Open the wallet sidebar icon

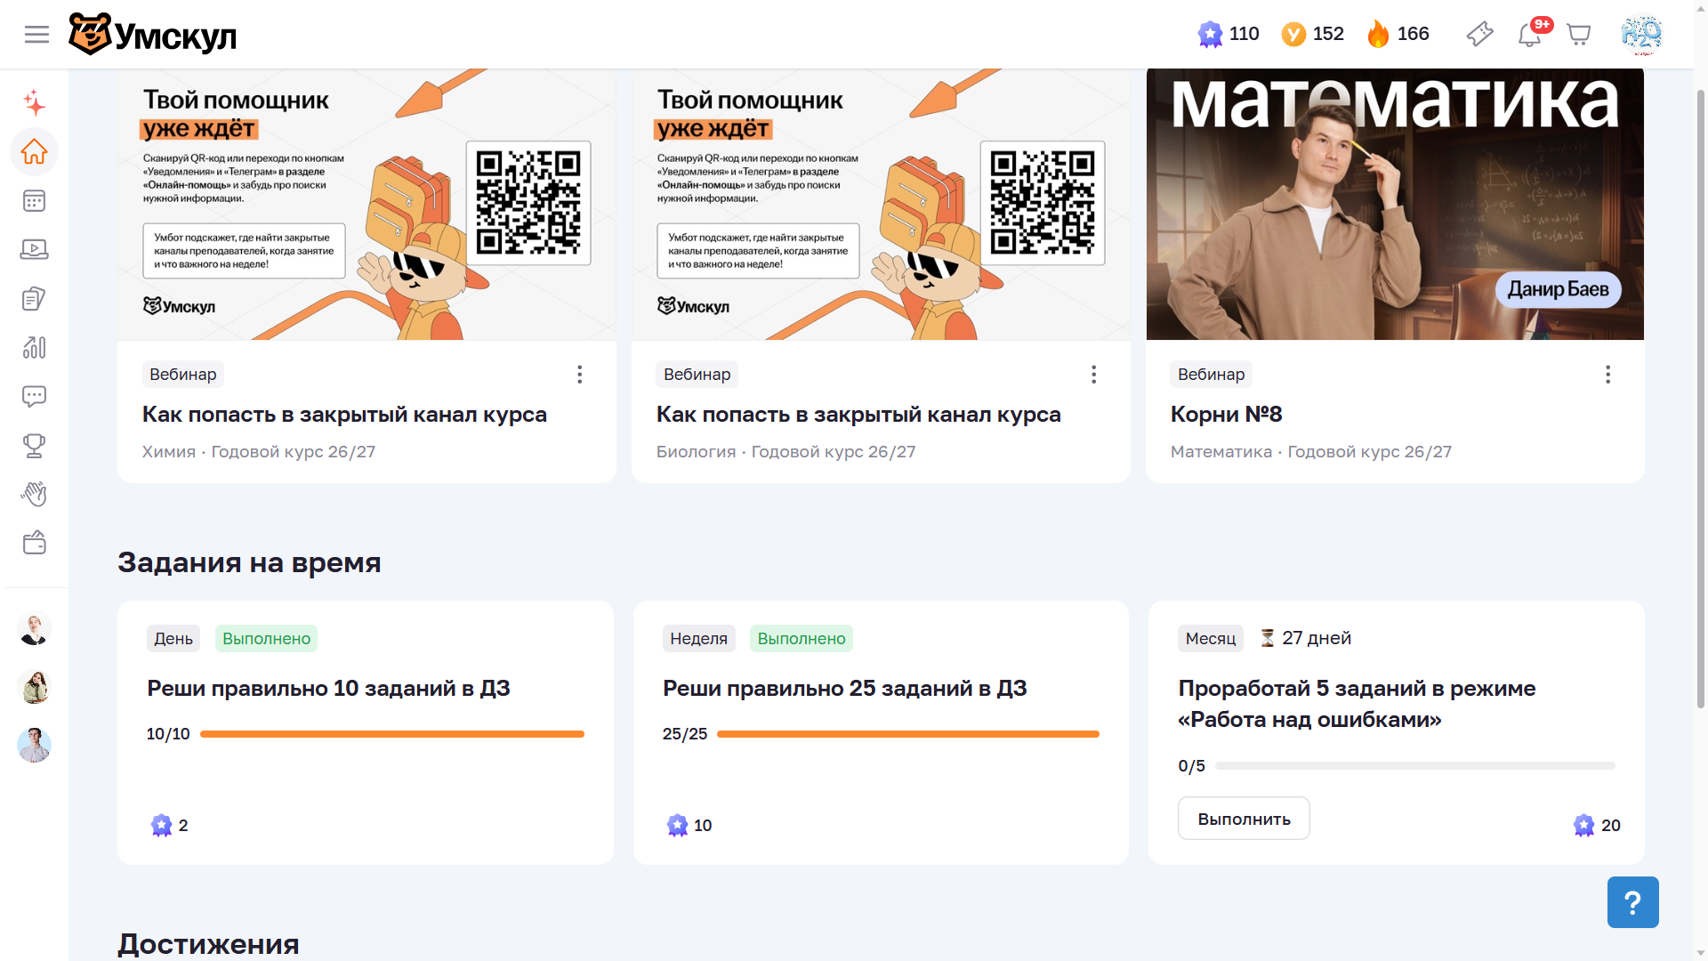click(34, 543)
